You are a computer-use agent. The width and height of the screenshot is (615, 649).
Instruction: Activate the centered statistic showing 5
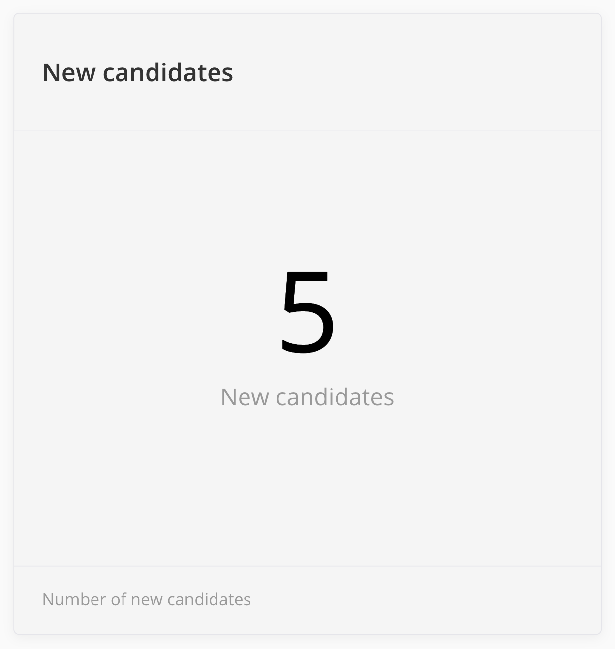pos(307,312)
